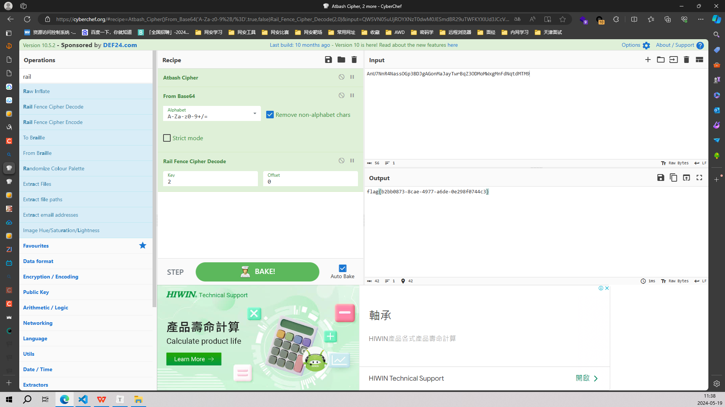Expand the Data format category
725x407 pixels.
pyautogui.click(x=38, y=261)
